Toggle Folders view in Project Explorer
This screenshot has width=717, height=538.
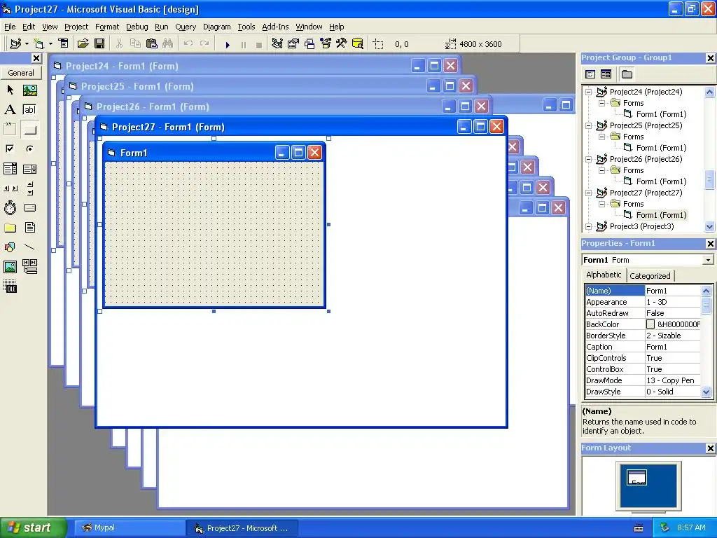click(x=627, y=74)
